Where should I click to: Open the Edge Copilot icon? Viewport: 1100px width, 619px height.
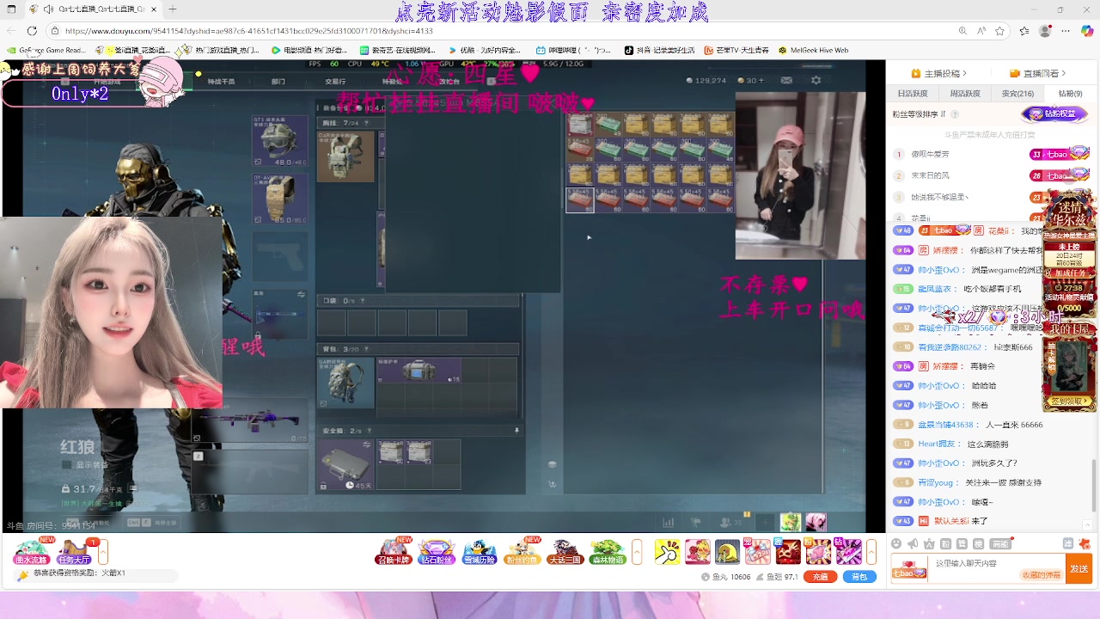(x=1087, y=31)
